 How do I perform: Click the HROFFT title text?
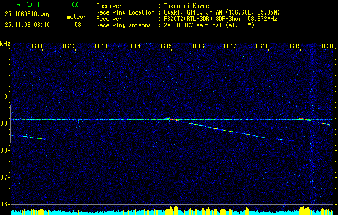tap(29, 5)
